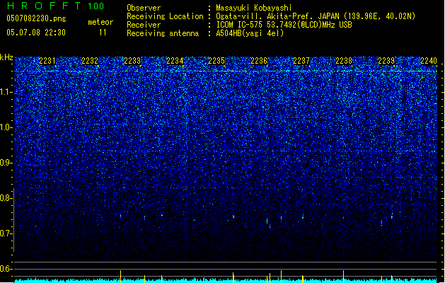Click the 2238 time marker

344,61
